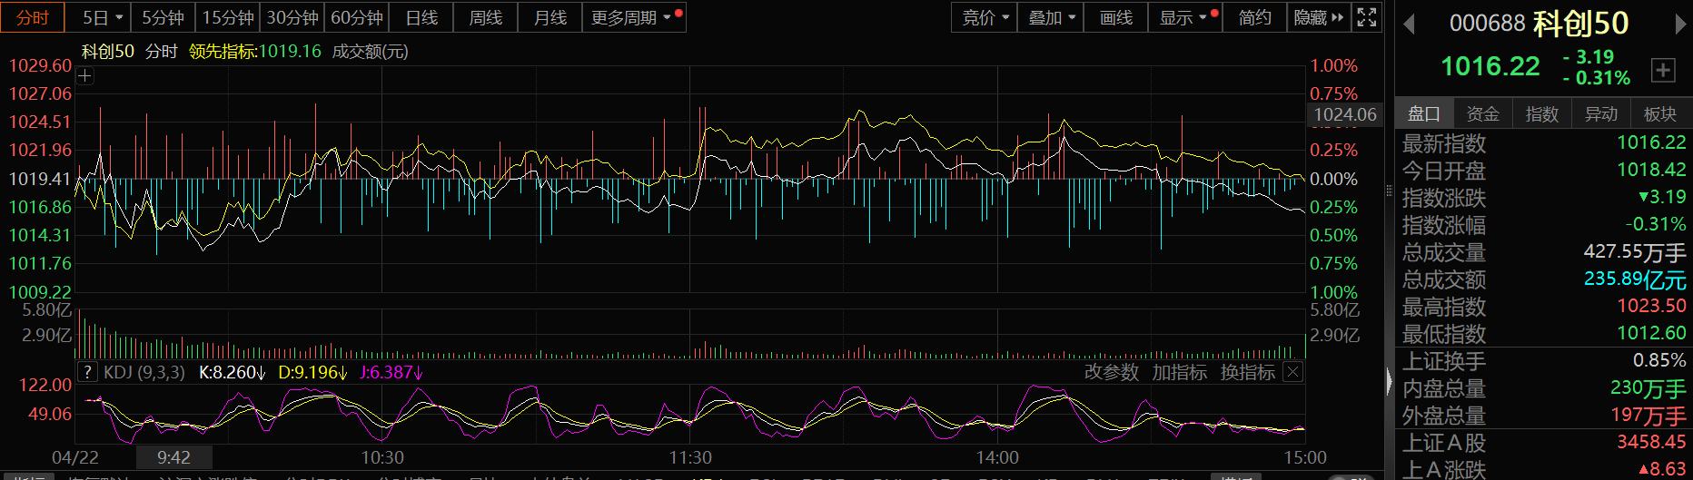Image resolution: width=1693 pixels, height=480 pixels.
Task: Open the 竞价 dropdown
Action: (985, 17)
